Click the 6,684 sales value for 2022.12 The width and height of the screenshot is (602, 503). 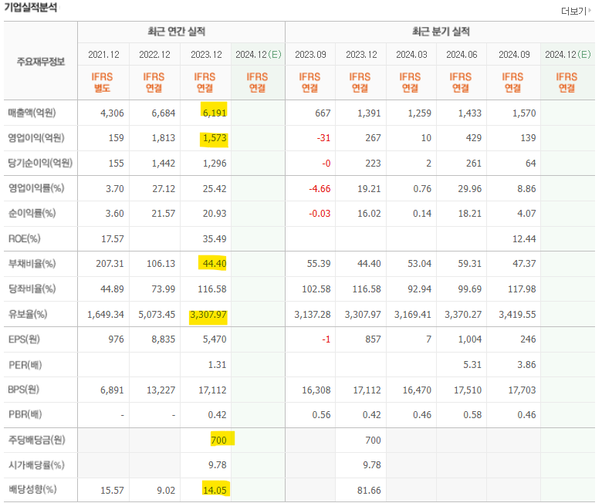coord(163,113)
